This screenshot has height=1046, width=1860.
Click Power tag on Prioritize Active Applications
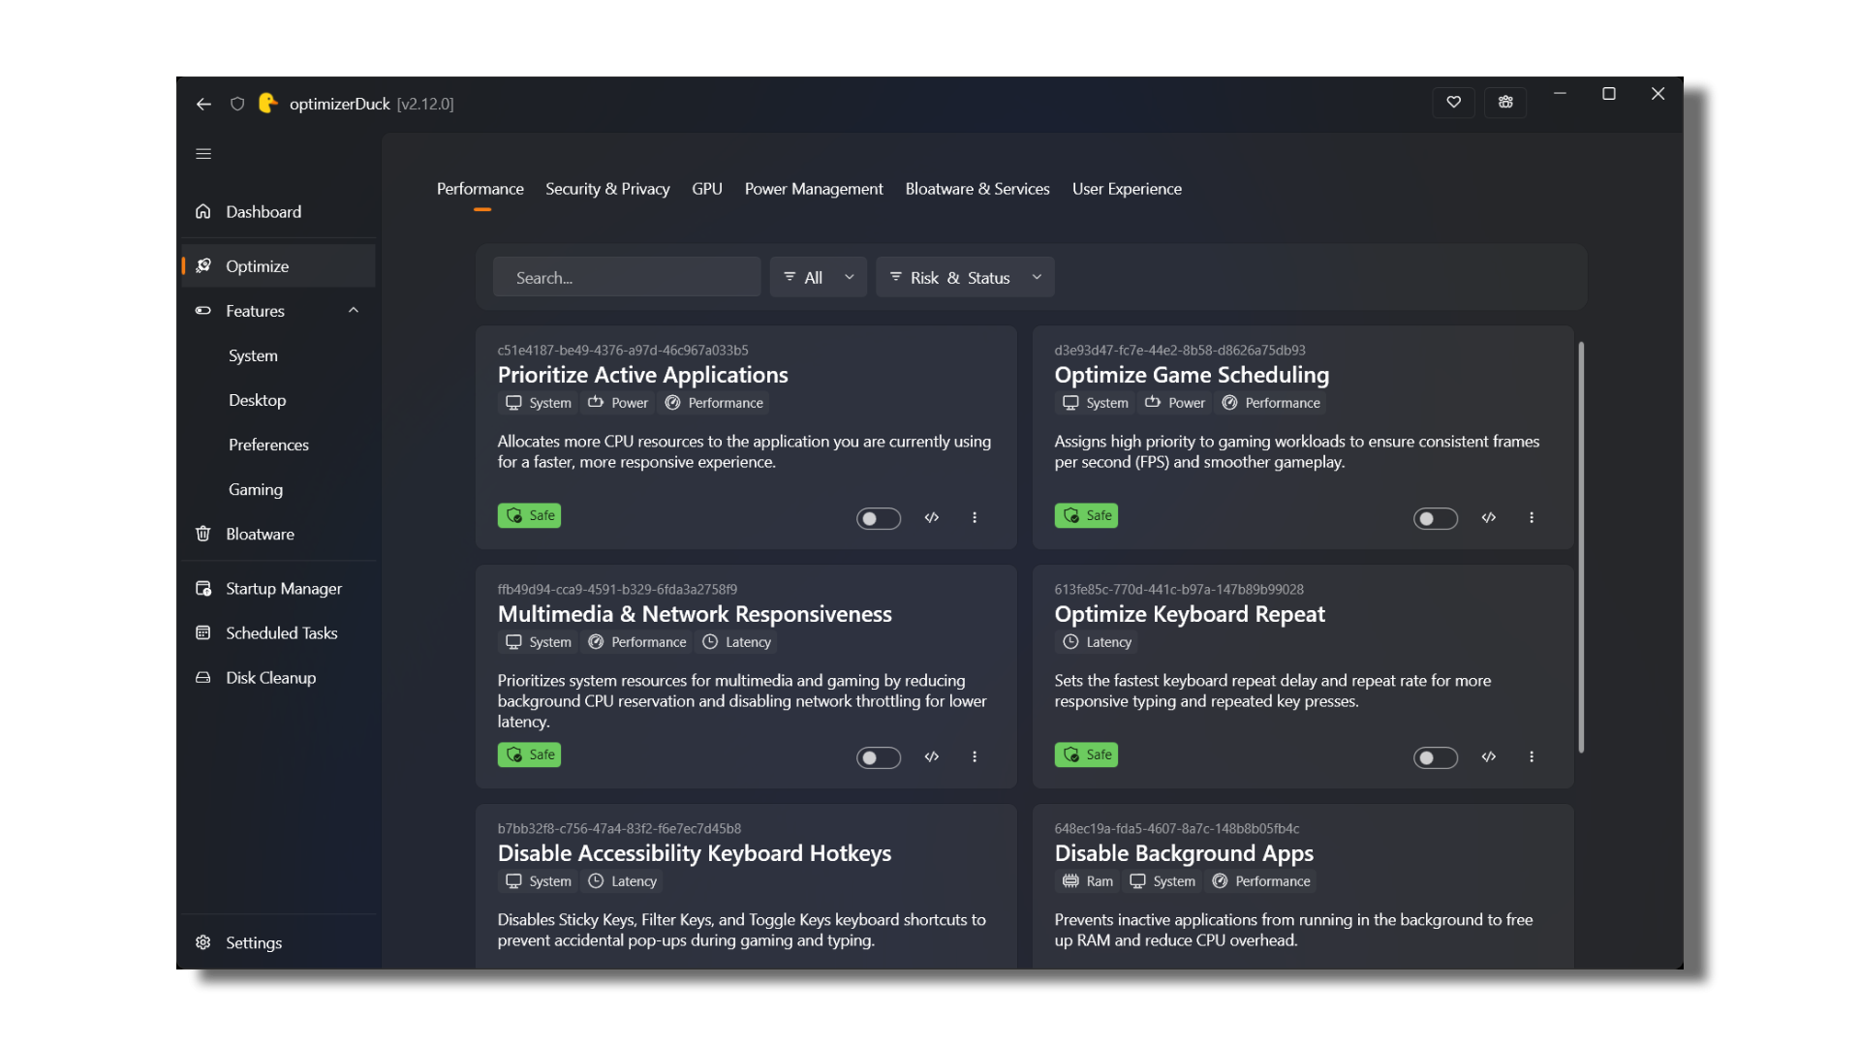[x=618, y=403]
